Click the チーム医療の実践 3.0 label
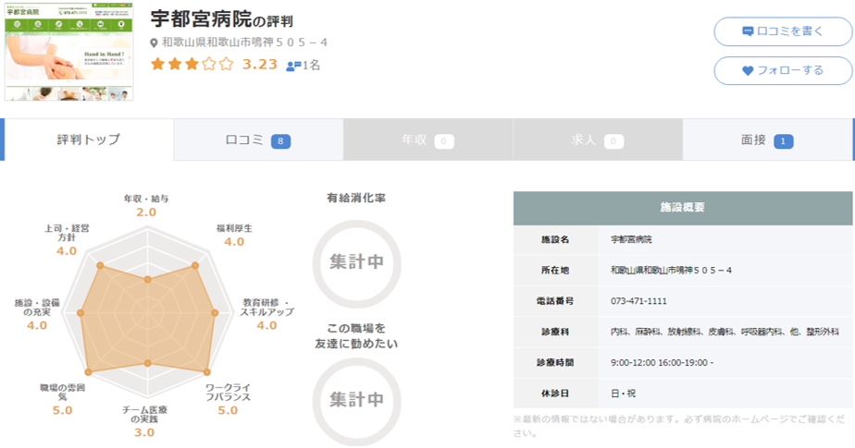 144,422
